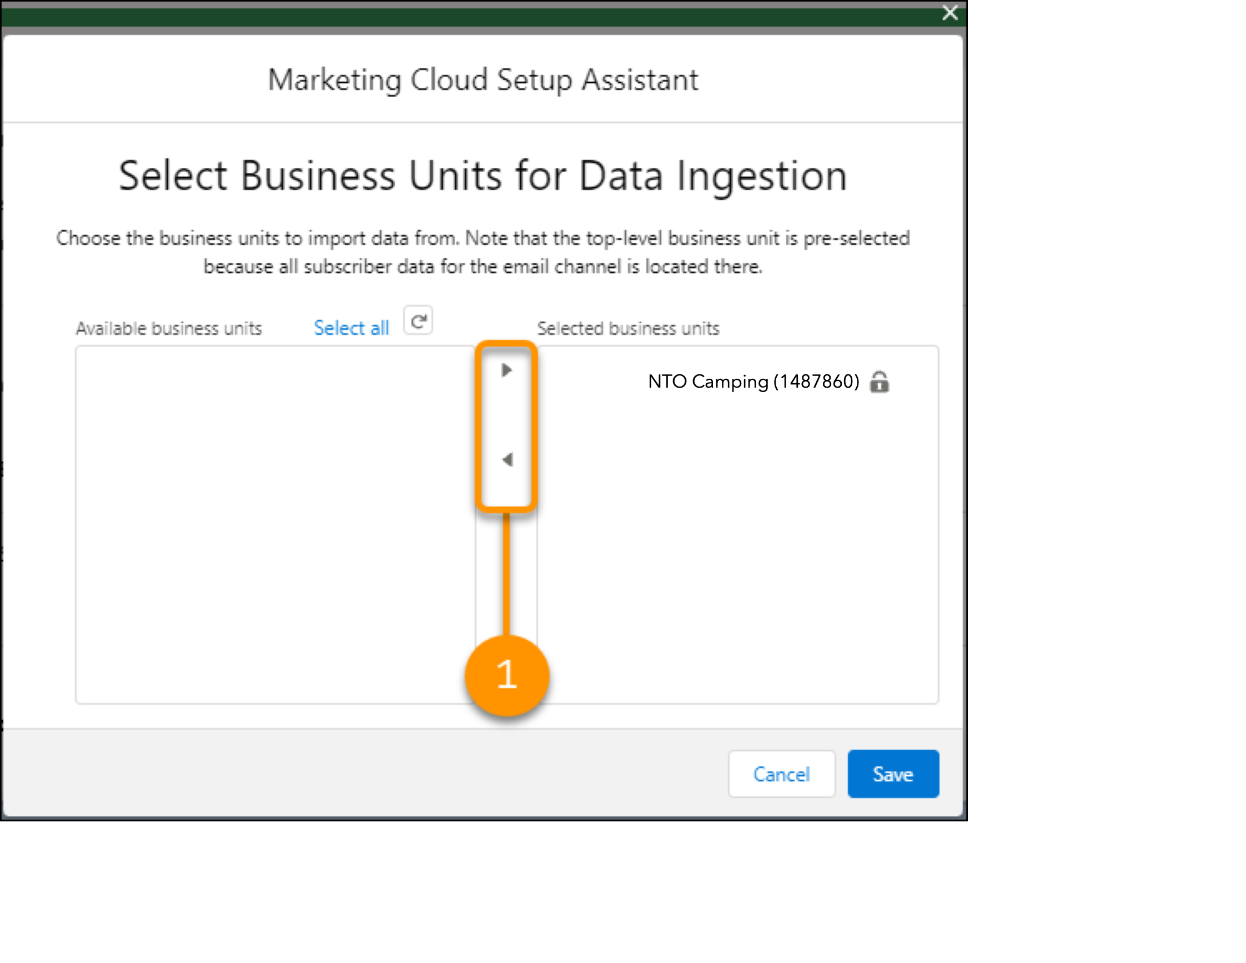
Task: Click the Available business units label
Action: pyautogui.click(x=169, y=328)
